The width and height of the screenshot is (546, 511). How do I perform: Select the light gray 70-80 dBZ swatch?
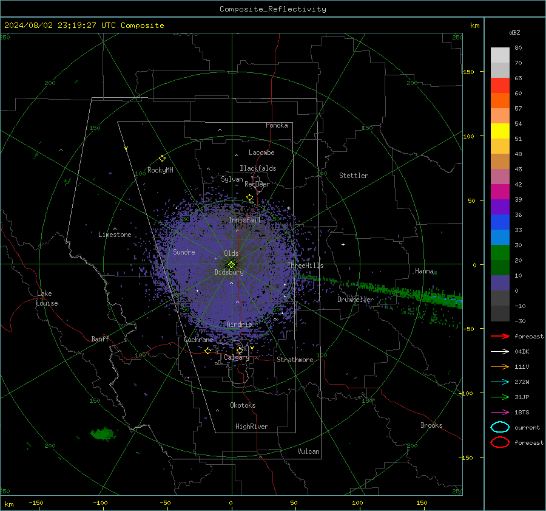click(x=500, y=55)
